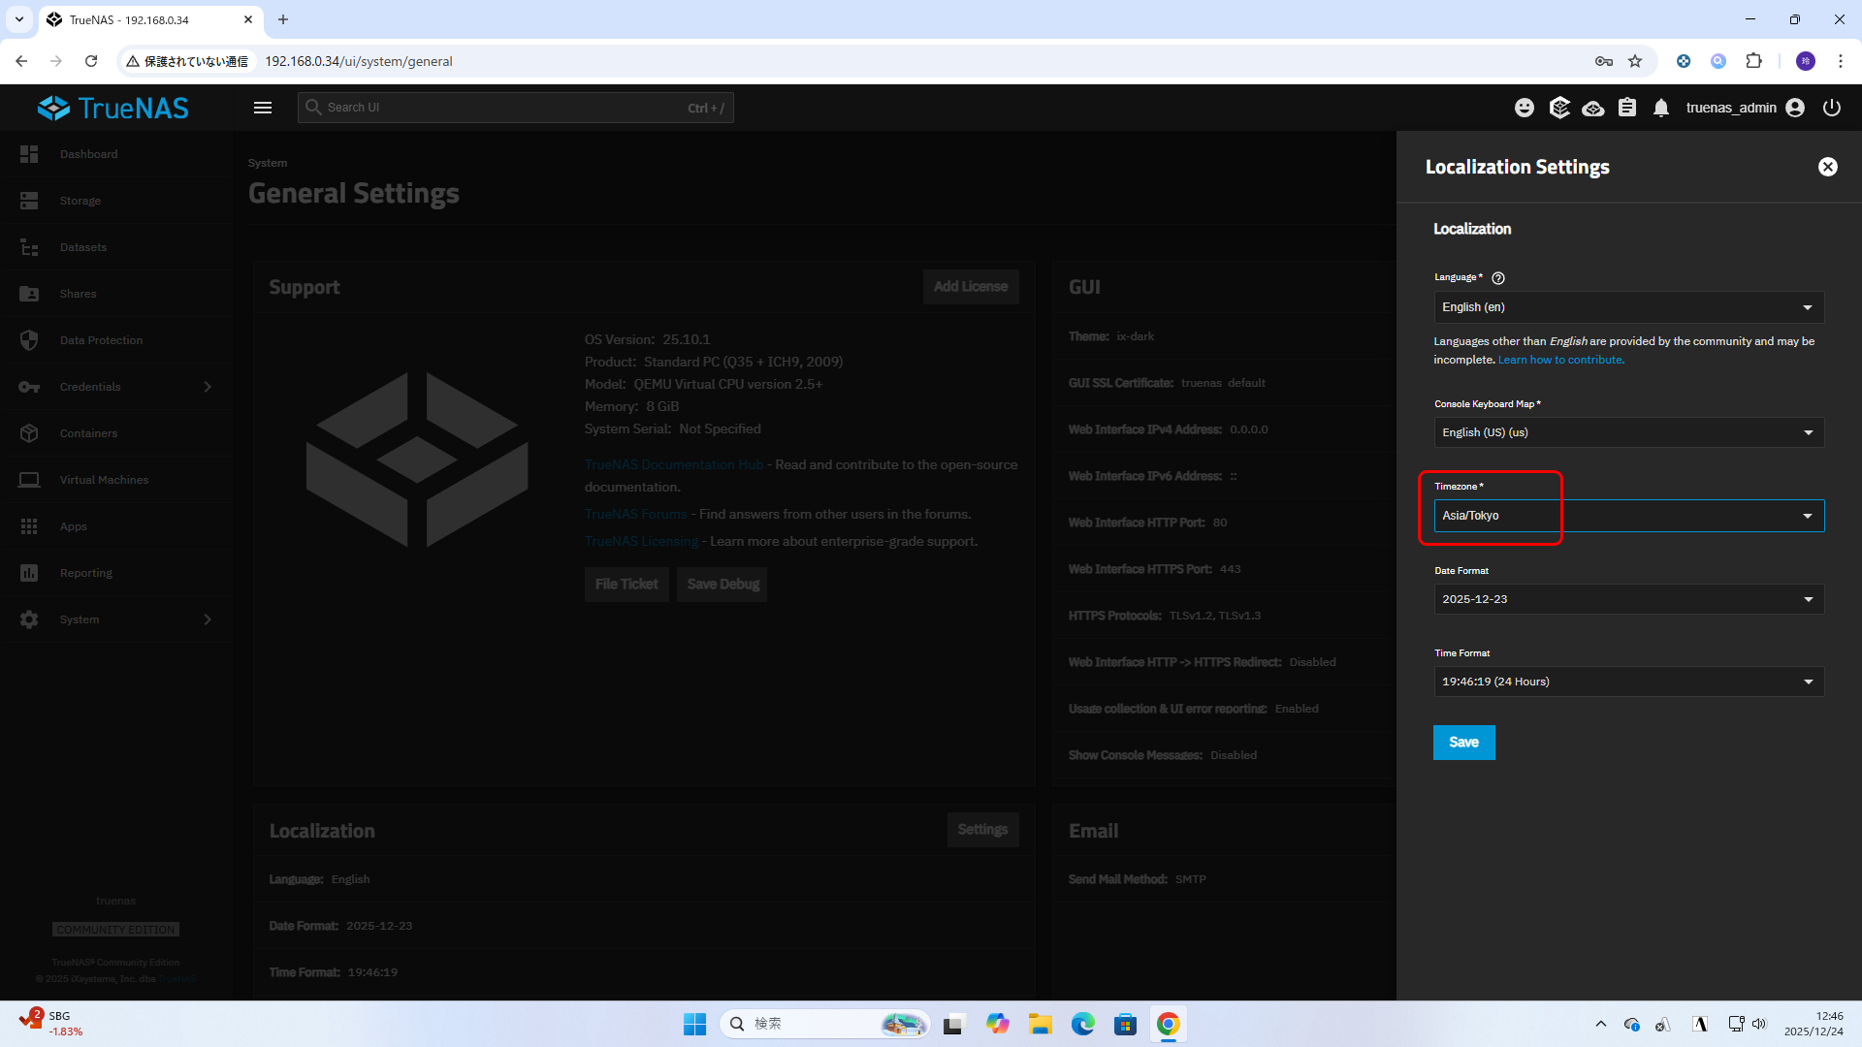
Task: Open the alerts bell icon
Action: pos(1661,108)
